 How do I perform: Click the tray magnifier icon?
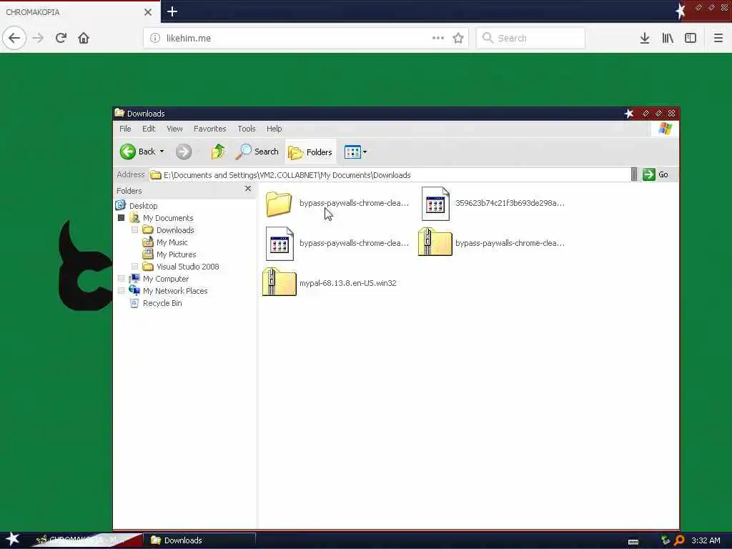(x=679, y=540)
